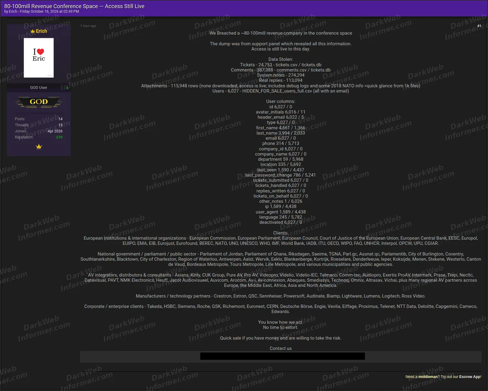Click the join date "Apr 2026"
The height and width of the screenshot is (391, 488).
55,131
